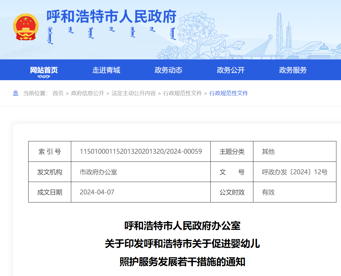
Task: Click the location pin icon in breadcrumb
Action: 16,93
